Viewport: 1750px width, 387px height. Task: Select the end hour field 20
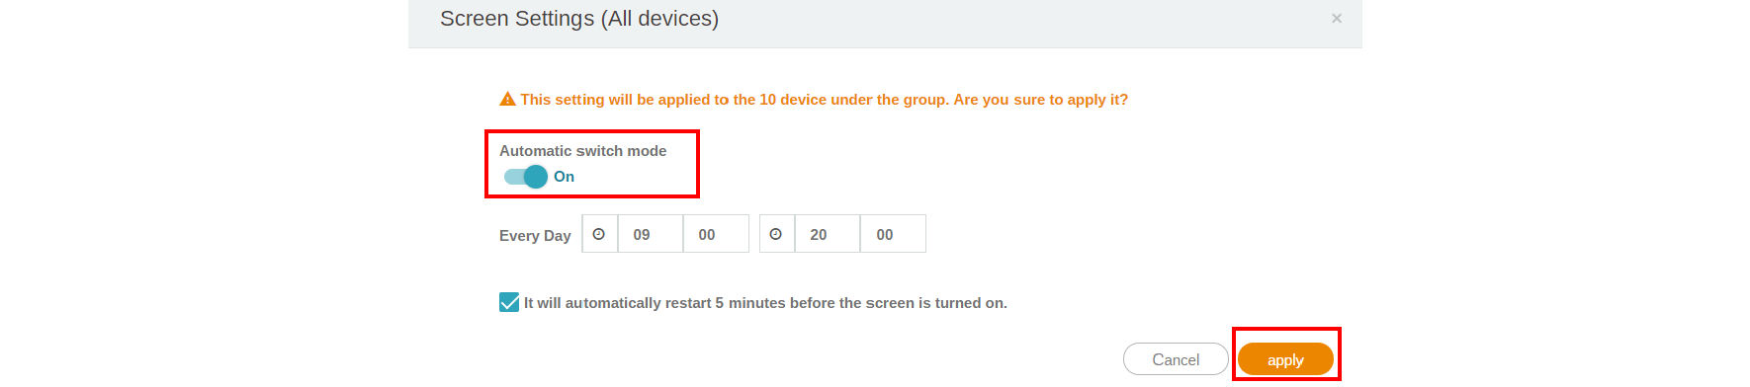(827, 234)
